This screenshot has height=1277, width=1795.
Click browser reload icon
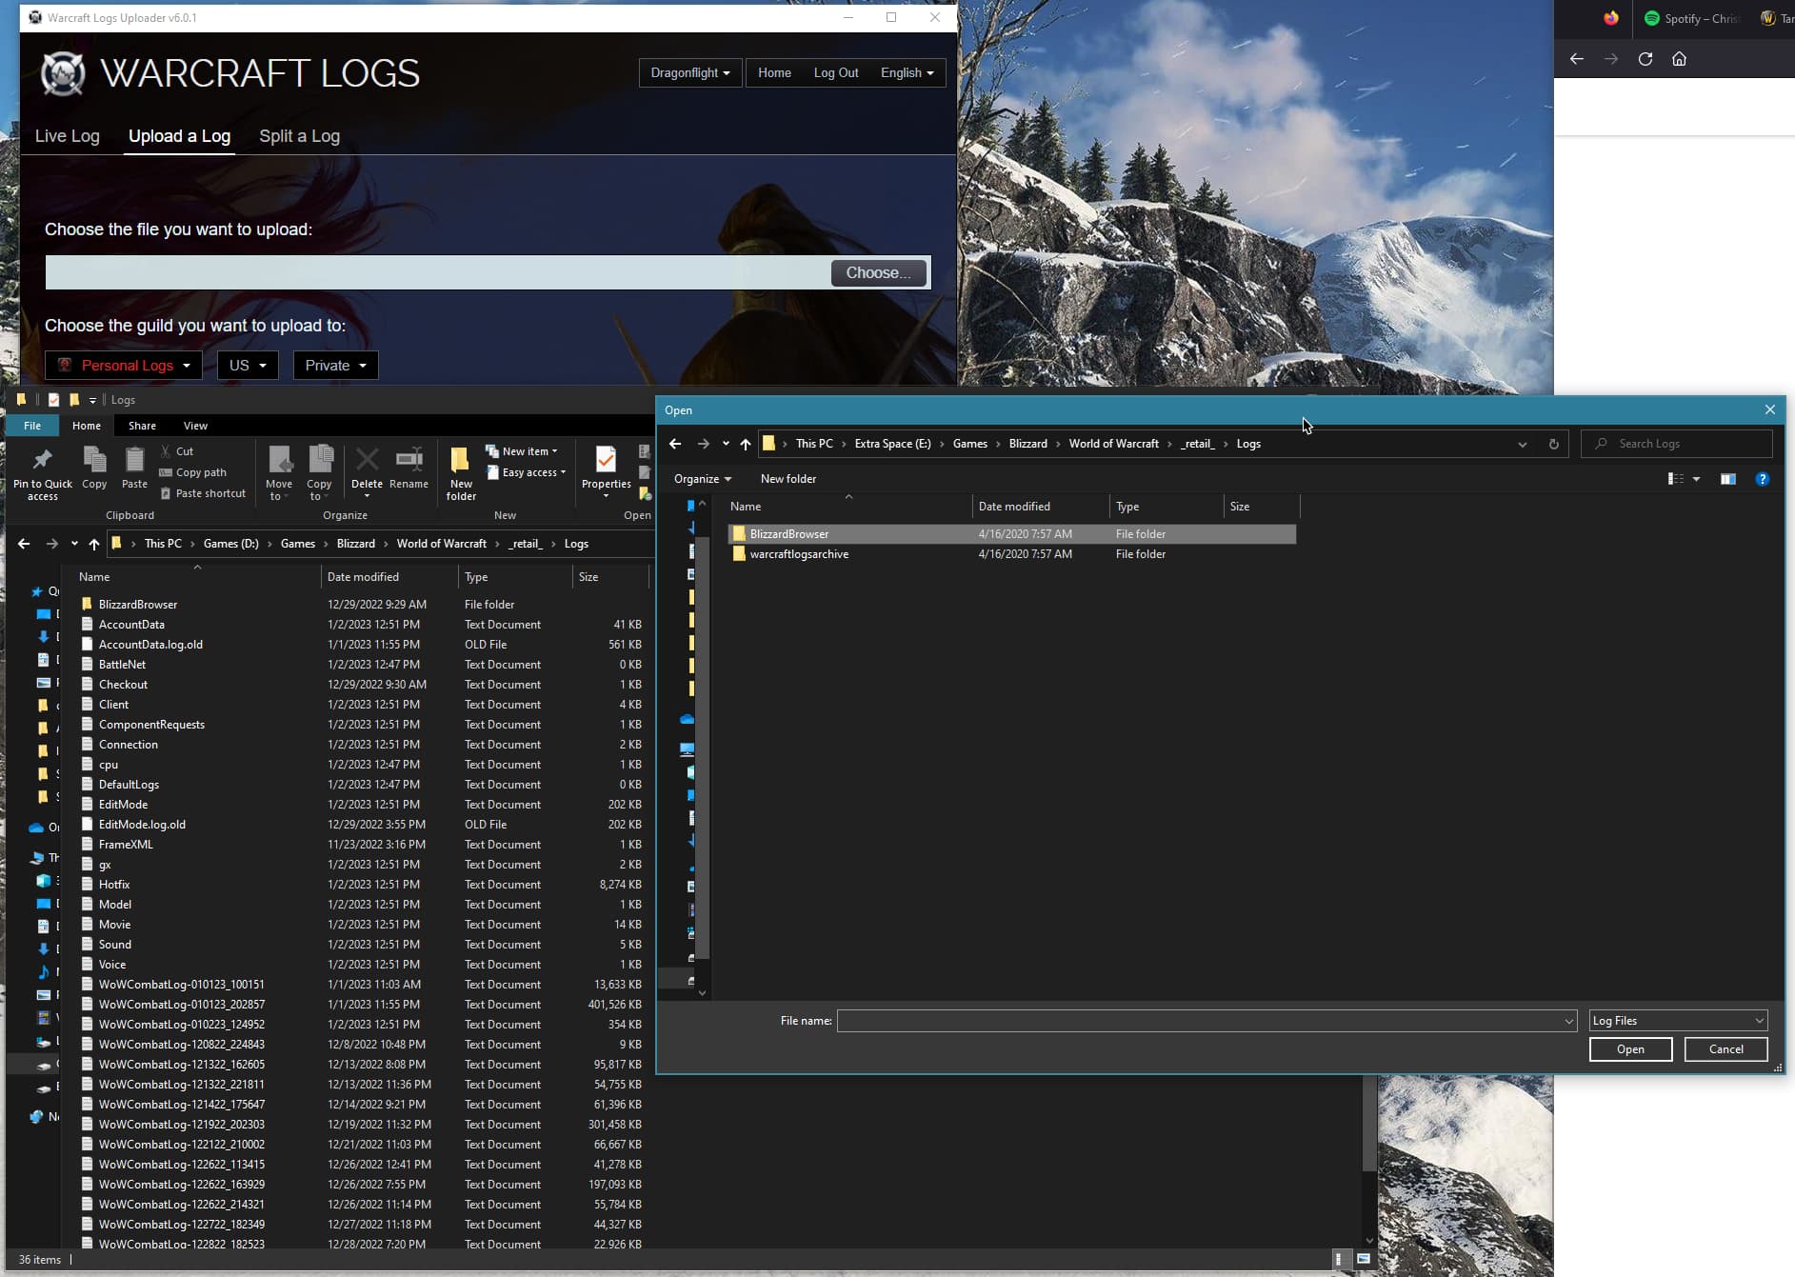click(x=1645, y=59)
